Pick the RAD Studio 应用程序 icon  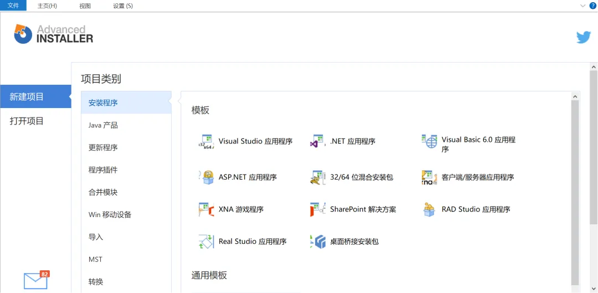point(429,209)
